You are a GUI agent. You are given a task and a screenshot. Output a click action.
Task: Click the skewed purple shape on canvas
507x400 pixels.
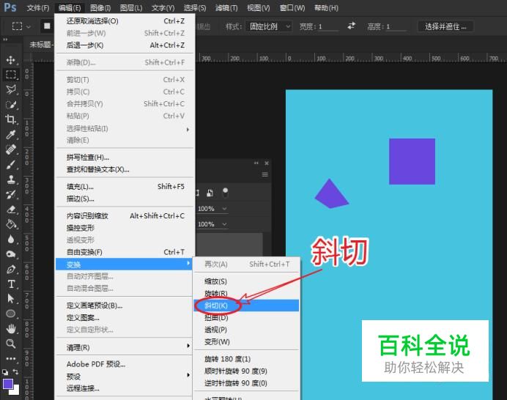point(331,195)
